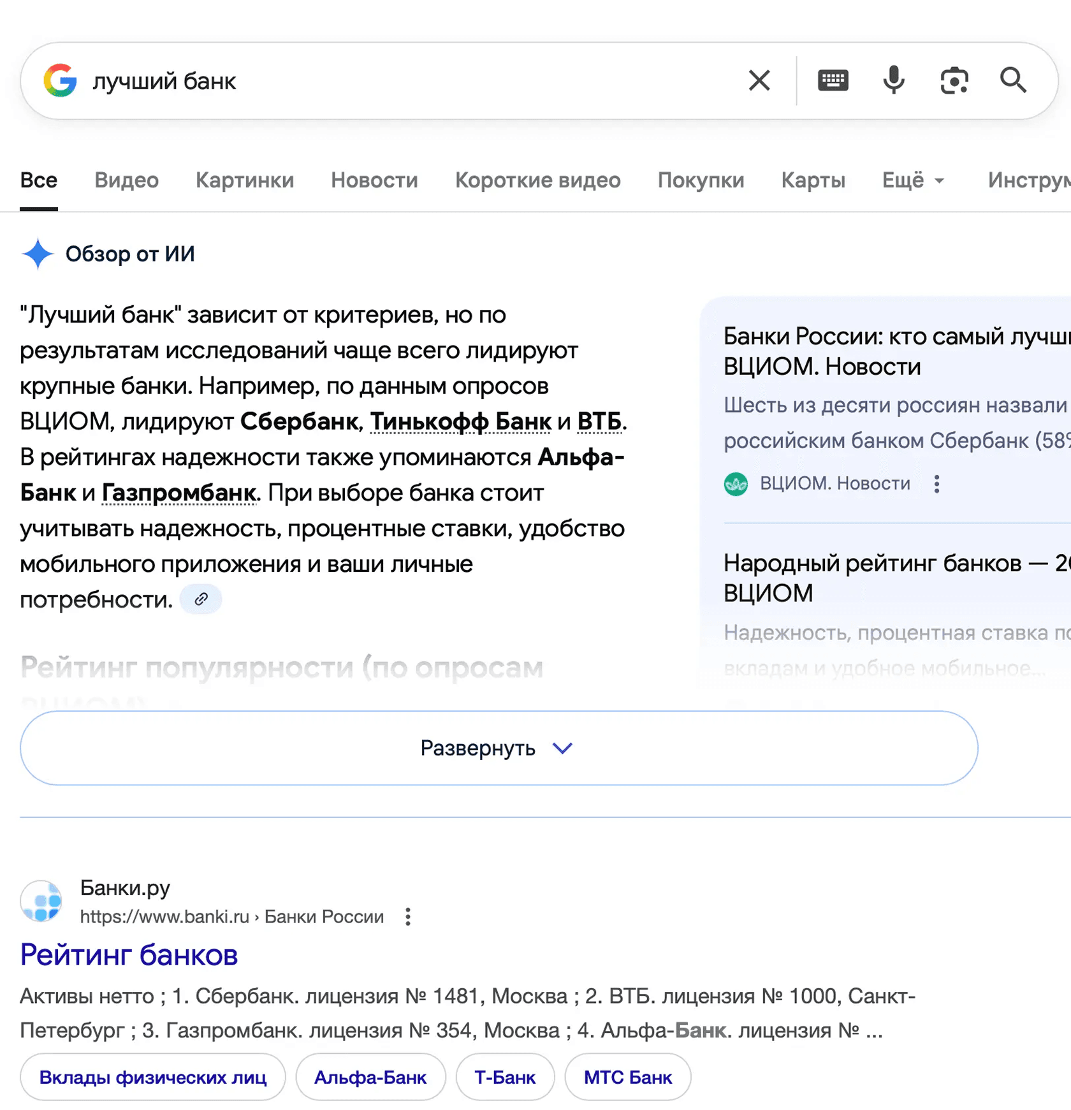Open the Карты tab

[x=813, y=180]
